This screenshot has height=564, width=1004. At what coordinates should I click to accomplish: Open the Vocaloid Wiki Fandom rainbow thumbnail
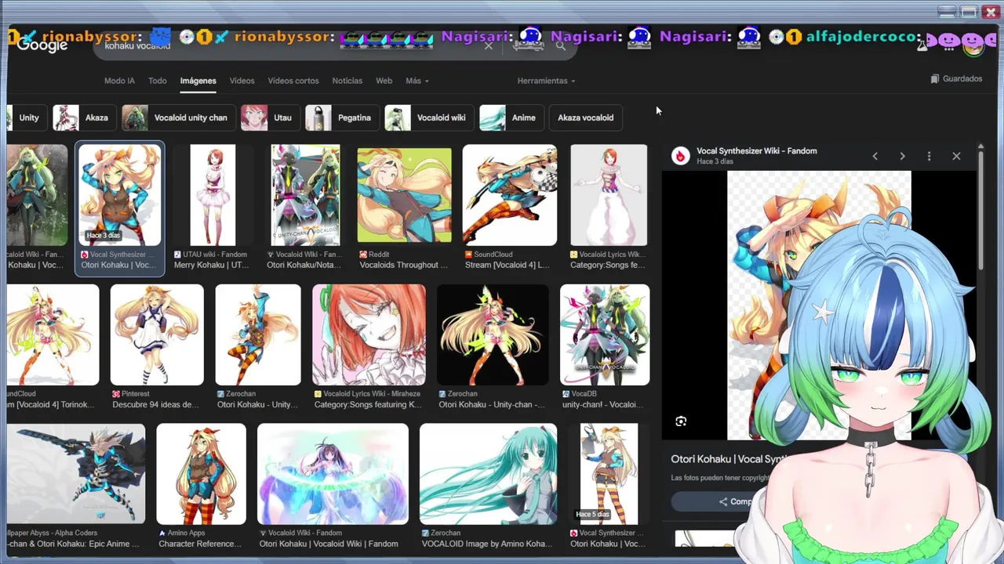[x=333, y=474]
